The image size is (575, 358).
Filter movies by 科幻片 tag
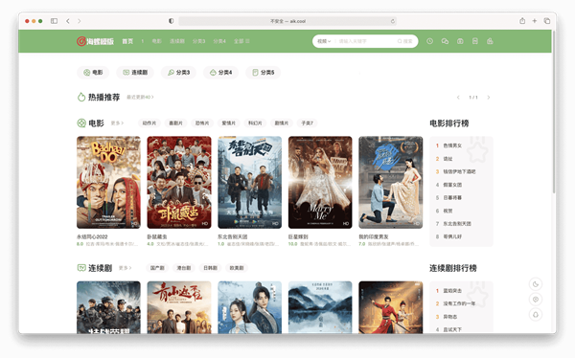pos(255,123)
